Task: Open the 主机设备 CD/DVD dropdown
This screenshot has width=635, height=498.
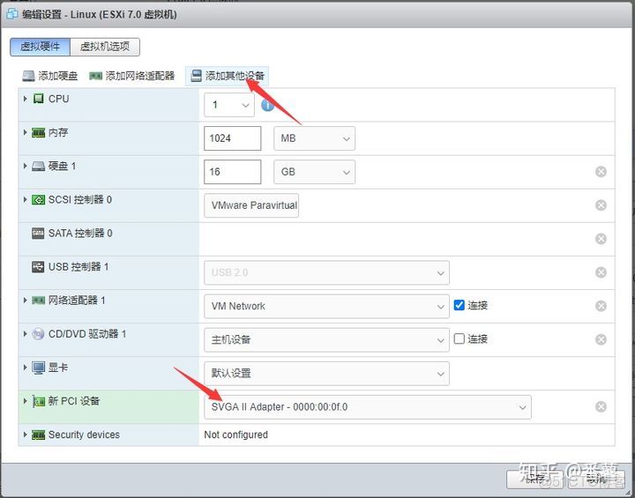Action: (326, 339)
